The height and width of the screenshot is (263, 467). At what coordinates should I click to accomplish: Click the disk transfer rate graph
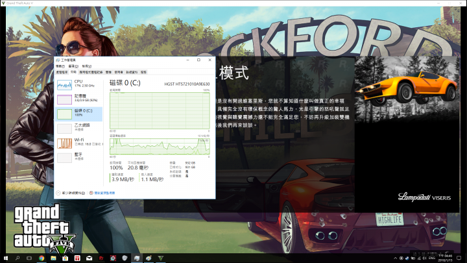(x=160, y=146)
